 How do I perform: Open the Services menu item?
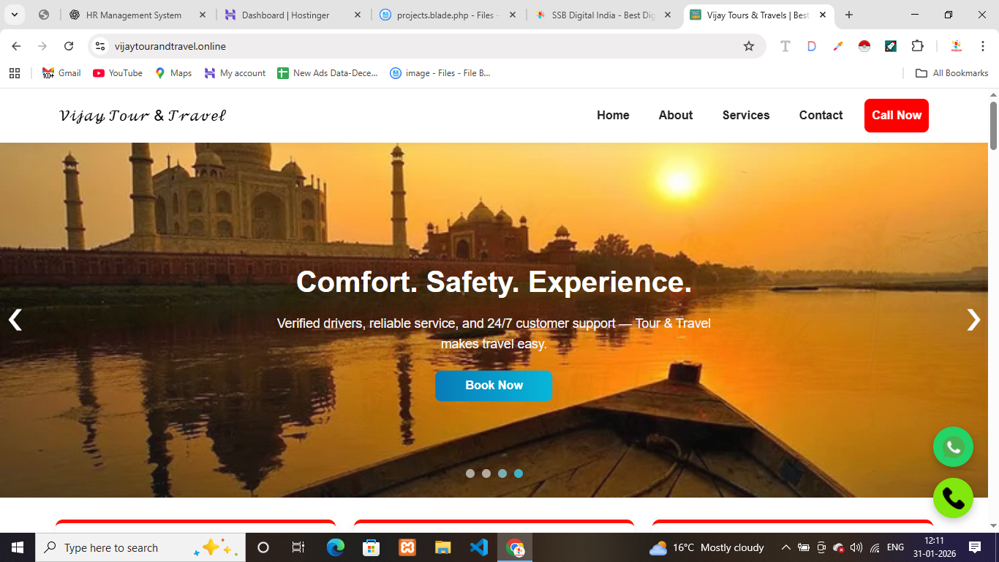pyautogui.click(x=745, y=115)
